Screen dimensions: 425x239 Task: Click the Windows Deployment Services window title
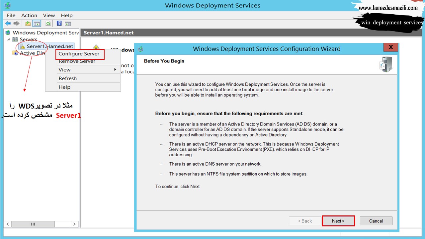coord(212,5)
